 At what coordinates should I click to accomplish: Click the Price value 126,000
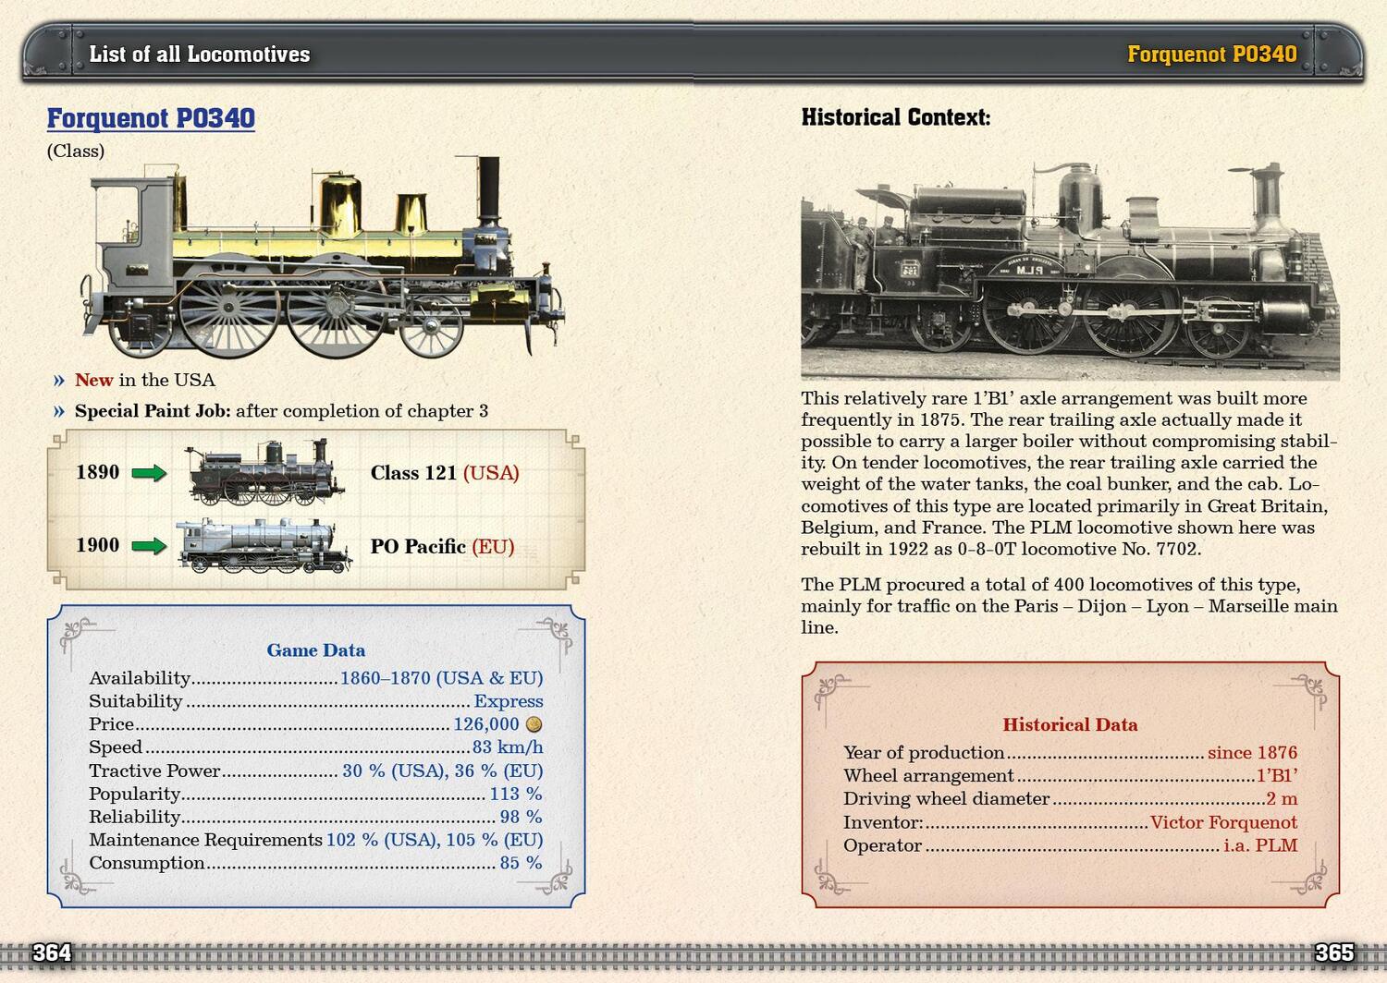click(485, 724)
